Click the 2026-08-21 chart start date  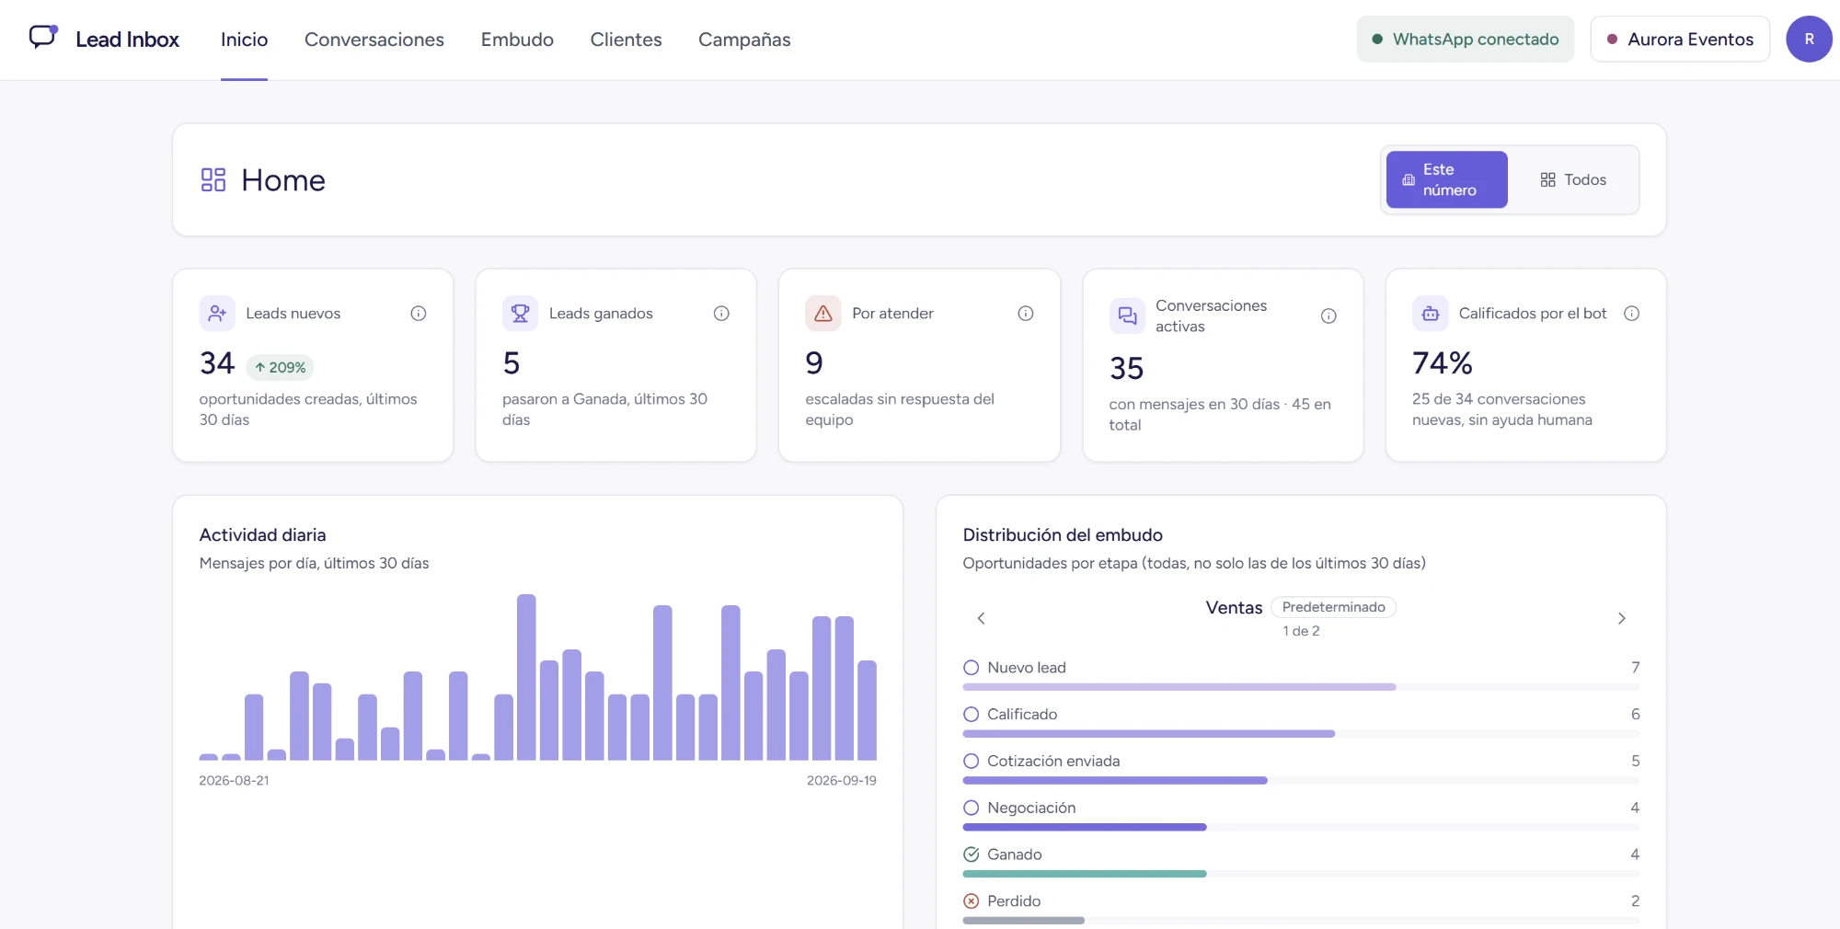[234, 780]
